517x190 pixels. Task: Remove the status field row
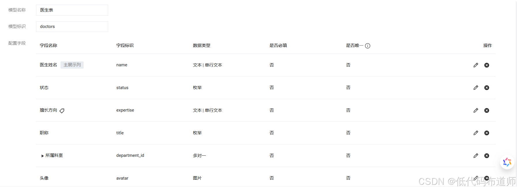487,88
